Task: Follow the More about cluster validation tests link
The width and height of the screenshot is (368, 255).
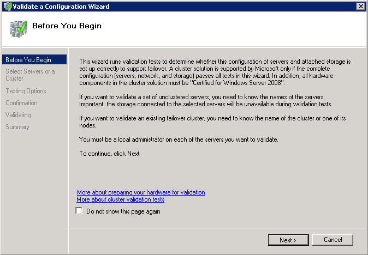Action: click(x=121, y=199)
